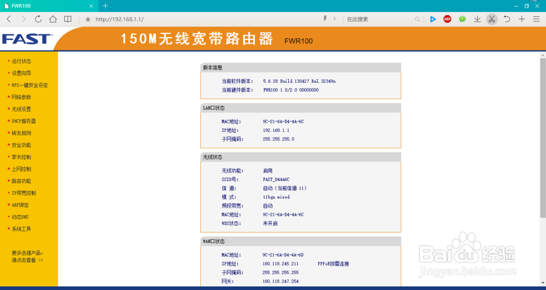Expand DHCP服务器 sidebar menu
The image size is (546, 290).
pyautogui.click(x=23, y=121)
